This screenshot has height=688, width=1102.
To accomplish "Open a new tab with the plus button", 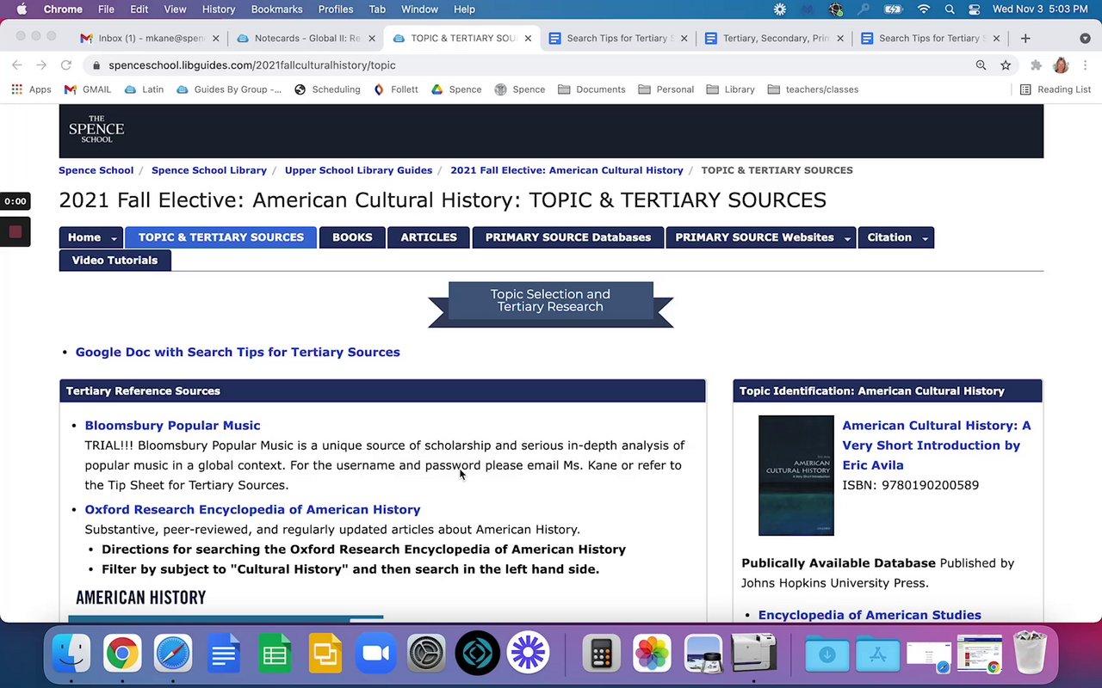I will (x=1025, y=38).
